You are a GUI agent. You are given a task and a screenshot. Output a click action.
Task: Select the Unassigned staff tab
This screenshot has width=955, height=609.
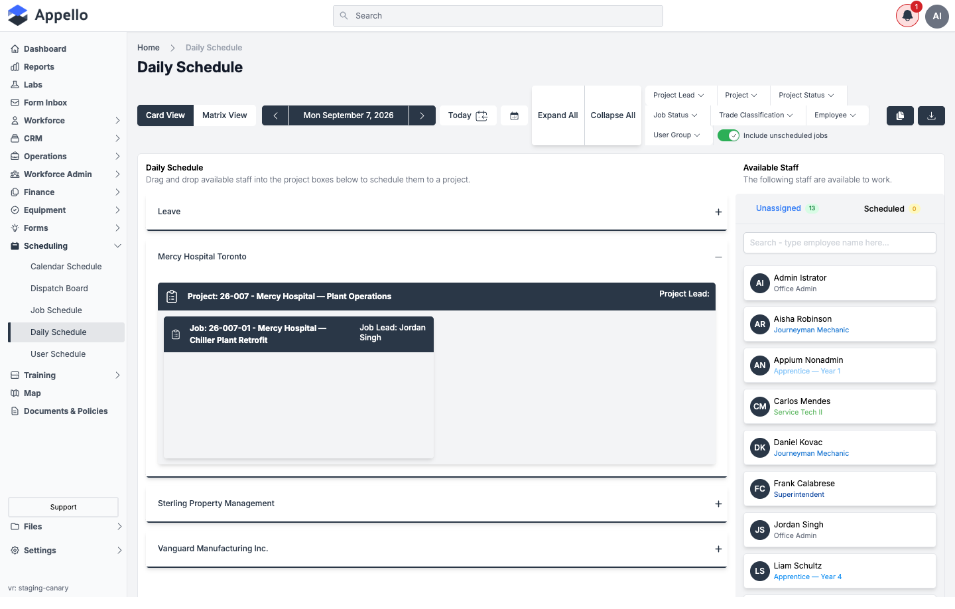tap(787, 208)
